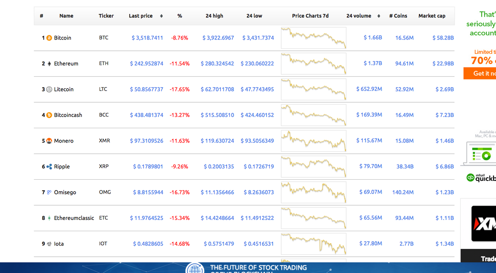This screenshot has width=496, height=273.
Task: Open Monero 7-day price chart
Action: 313,141
